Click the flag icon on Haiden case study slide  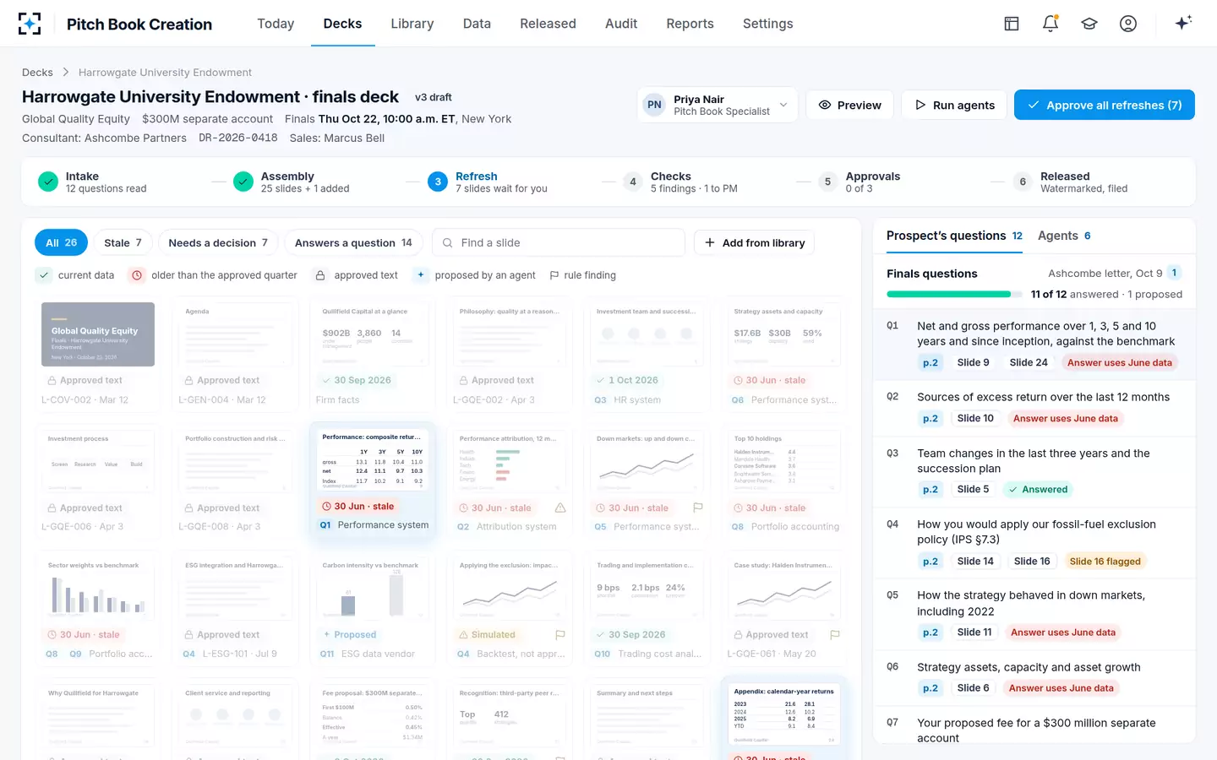[x=835, y=634]
